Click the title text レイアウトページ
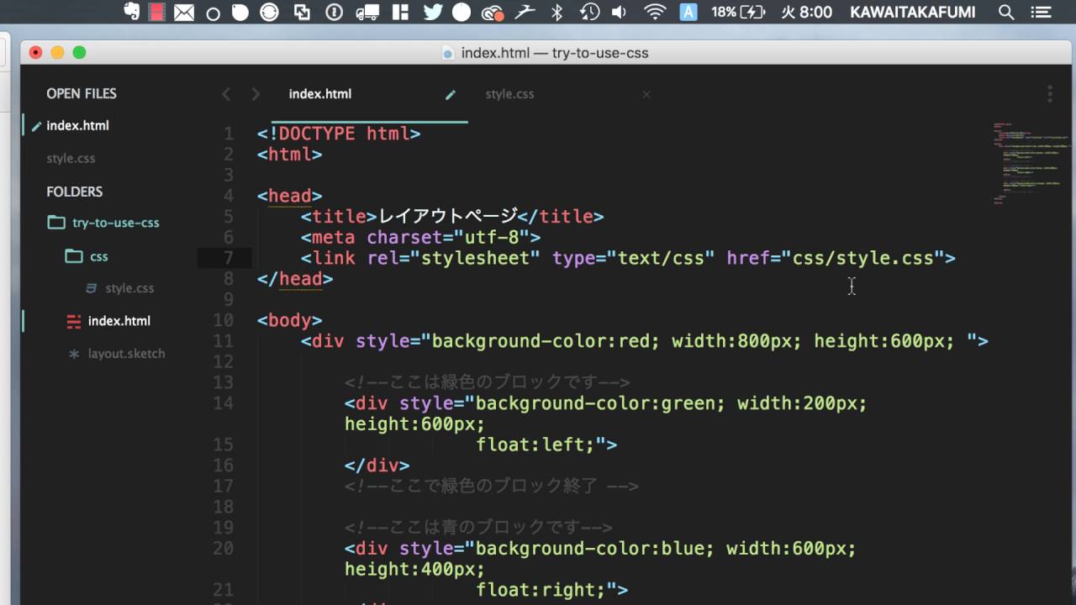This screenshot has width=1076, height=605. point(448,217)
